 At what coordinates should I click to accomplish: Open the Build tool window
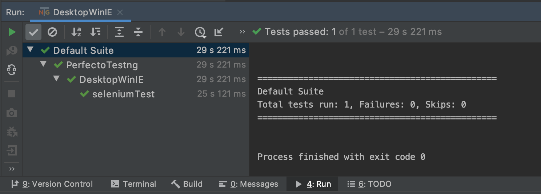(187, 184)
